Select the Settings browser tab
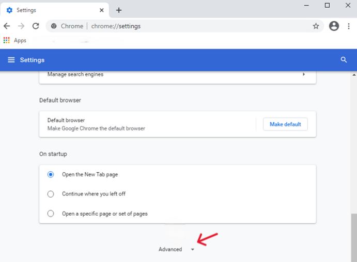The width and height of the screenshot is (357, 262). [55, 10]
